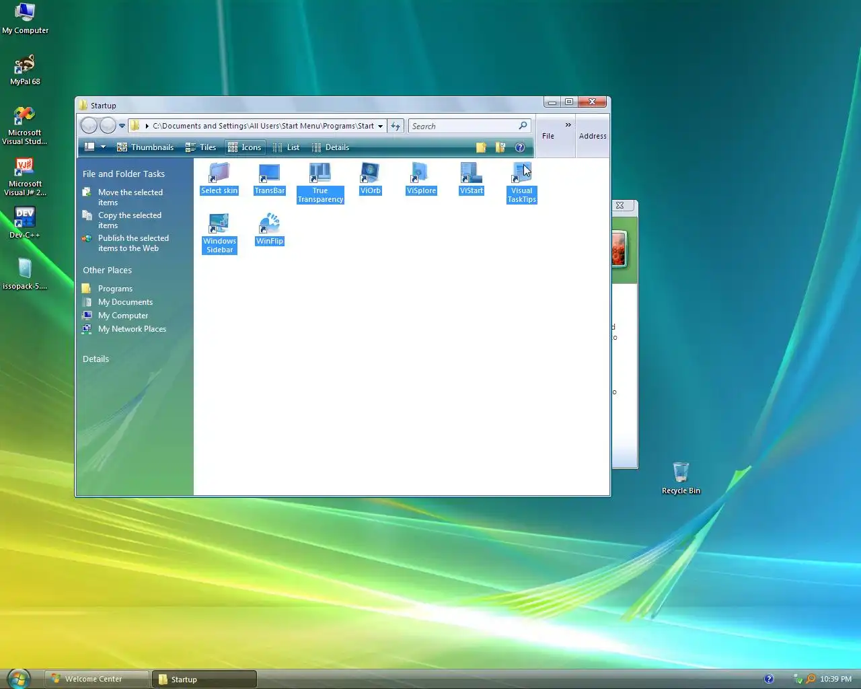The image size is (861, 689).
Task: Open the Select skin shortcut
Action: [x=219, y=179]
